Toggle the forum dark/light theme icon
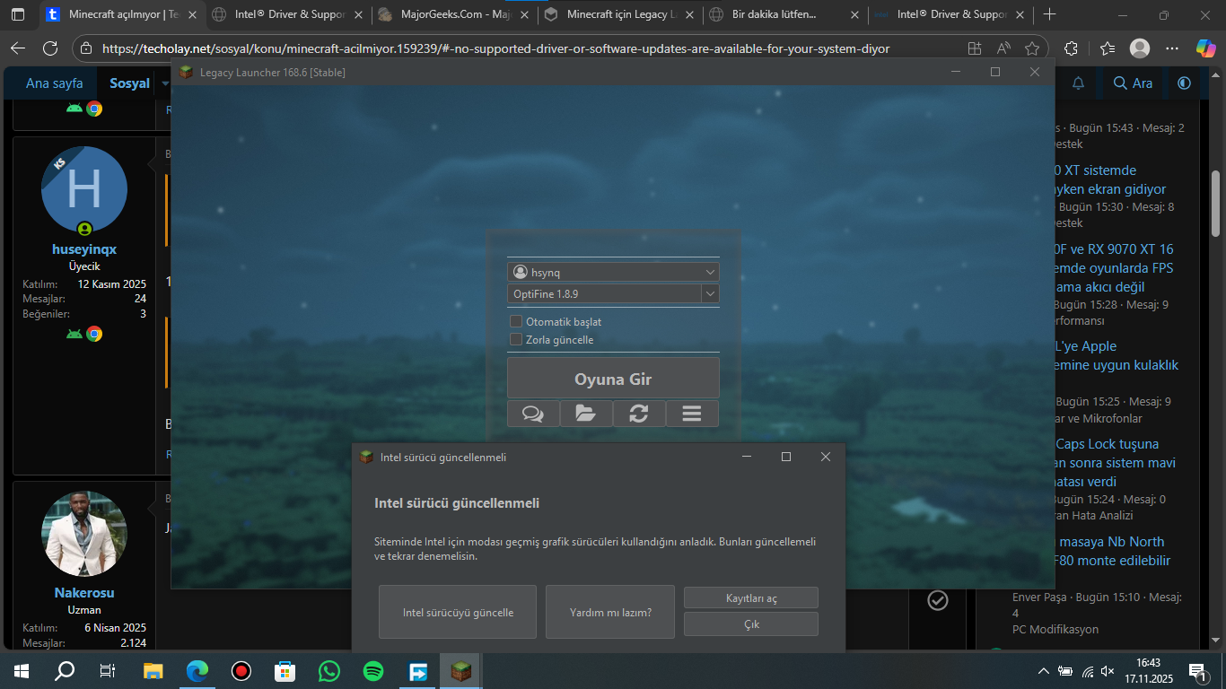The height and width of the screenshot is (689, 1226). click(x=1184, y=83)
